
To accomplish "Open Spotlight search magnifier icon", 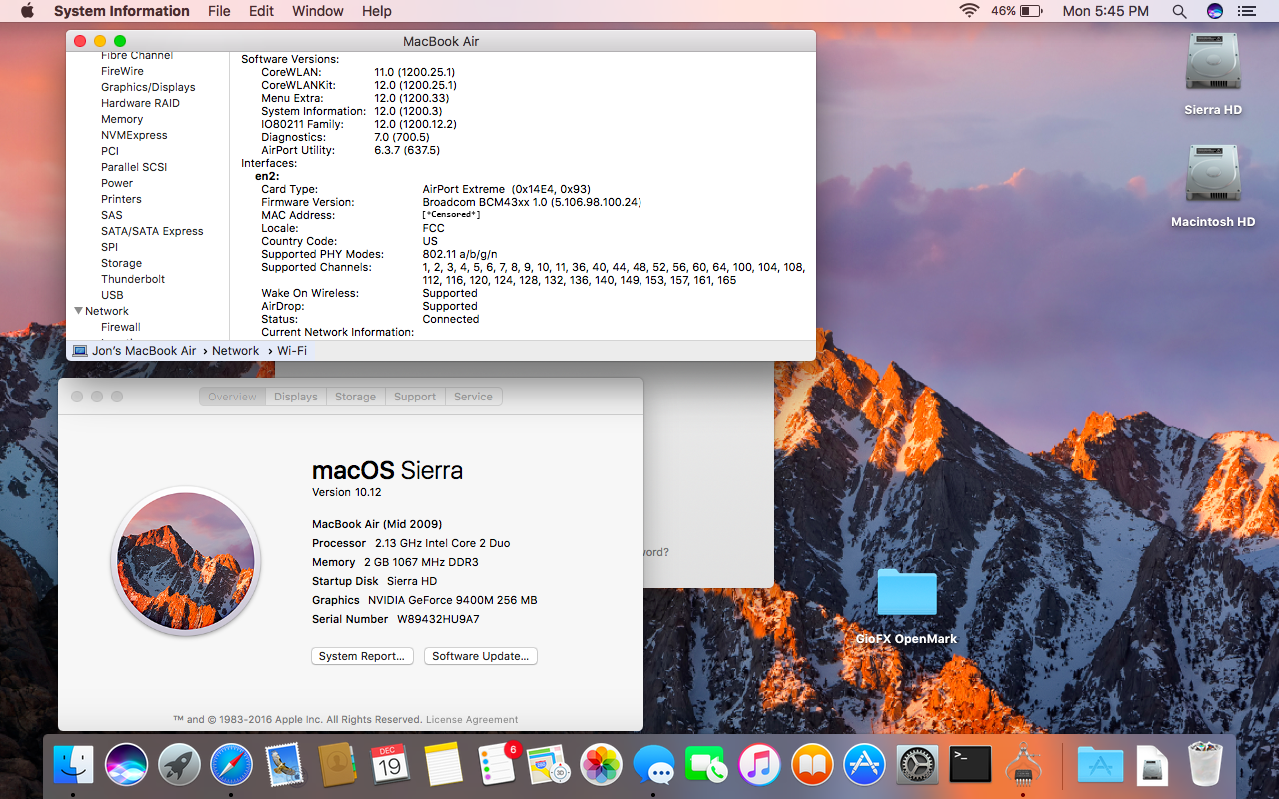I will point(1179,11).
